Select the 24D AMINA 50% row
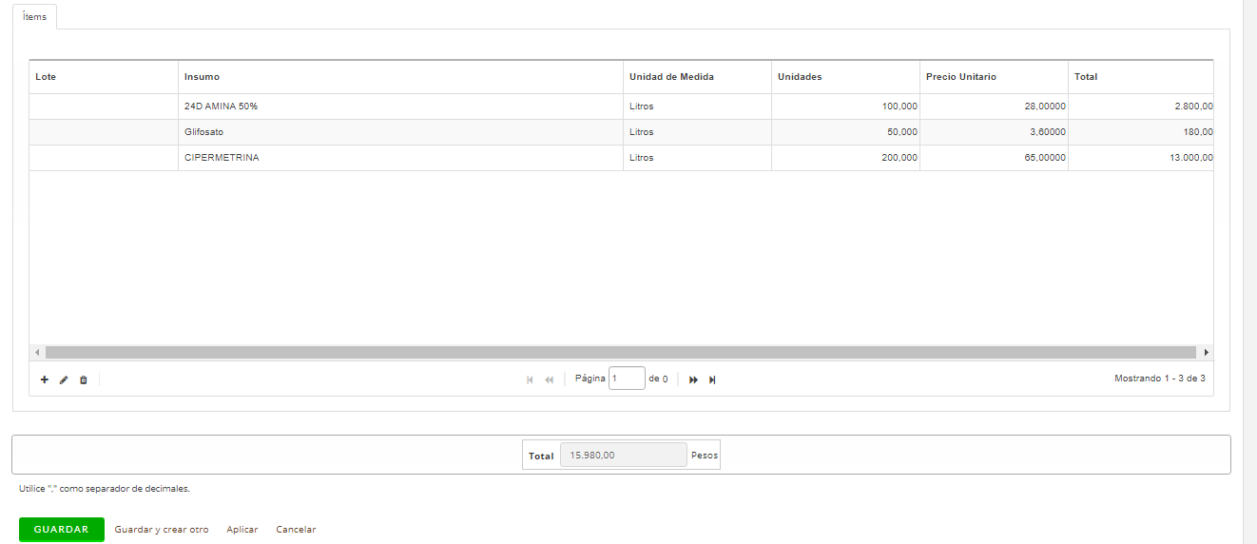This screenshot has width=1257, height=544. (621, 107)
